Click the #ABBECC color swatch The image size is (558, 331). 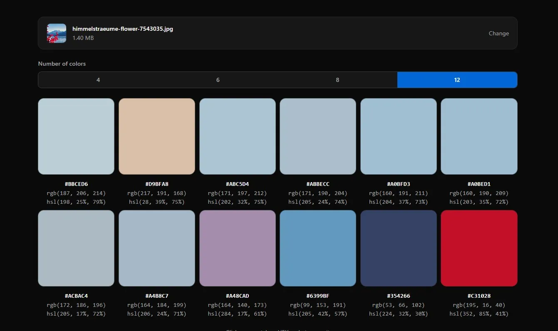point(318,136)
